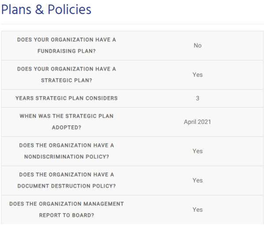Click the word 'Policies' in the heading
The width and height of the screenshot is (264, 225).
pyautogui.click(x=70, y=10)
